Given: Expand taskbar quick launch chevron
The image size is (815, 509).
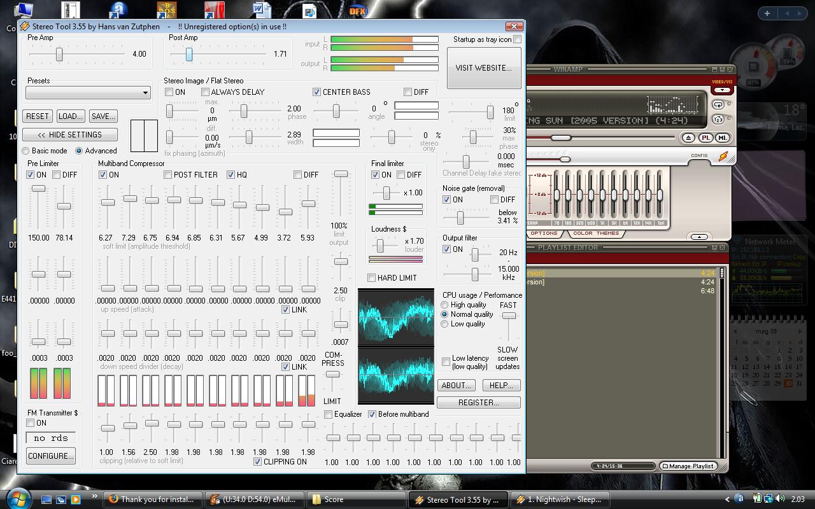Looking at the screenshot, I should [95, 496].
